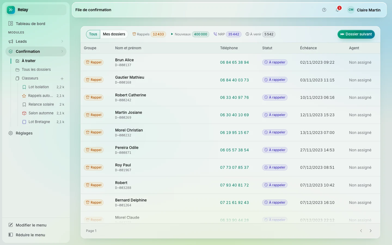Call phone number 06 84 65 38 94

[234, 62]
